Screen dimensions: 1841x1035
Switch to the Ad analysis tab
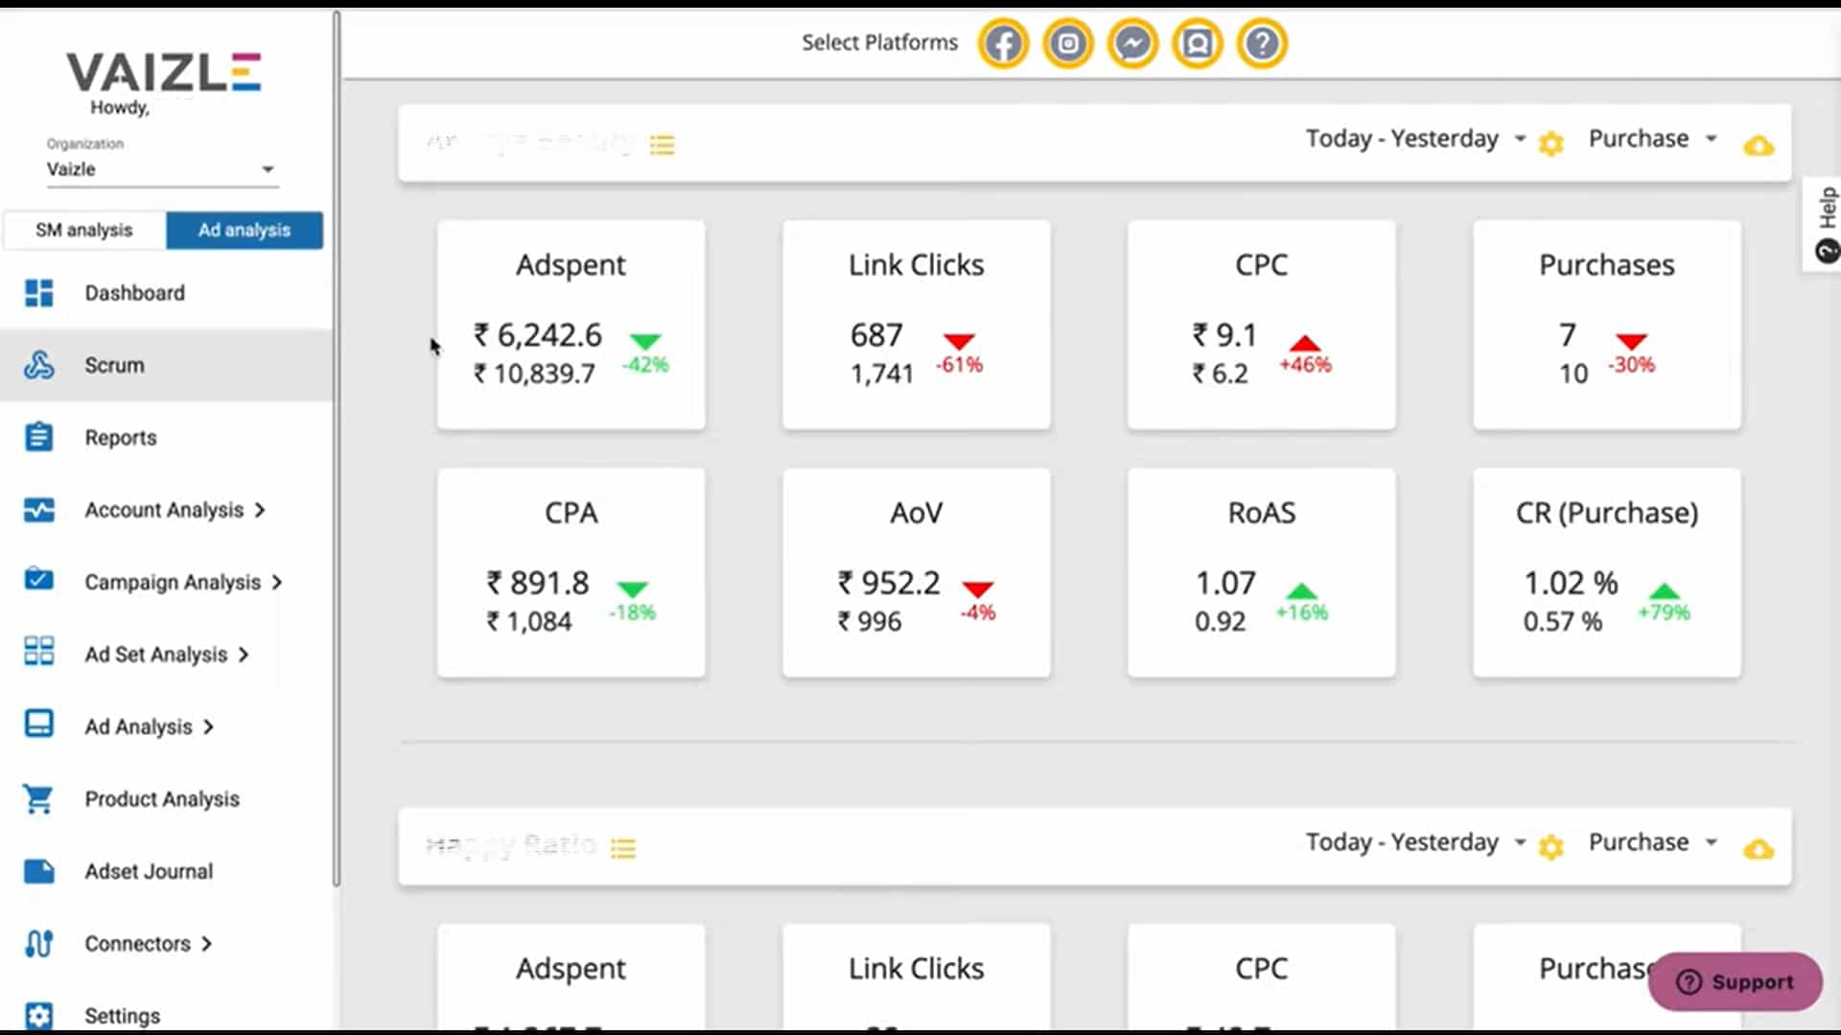245,230
